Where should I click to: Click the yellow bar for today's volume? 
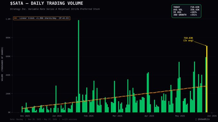[x=207, y=79]
